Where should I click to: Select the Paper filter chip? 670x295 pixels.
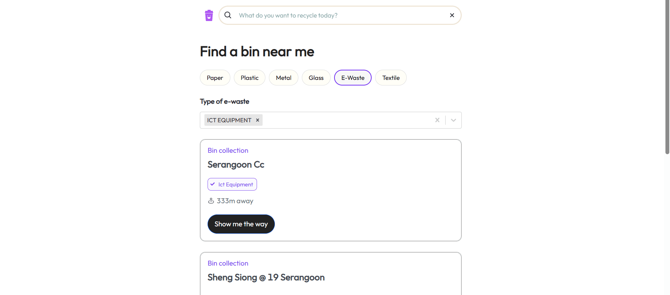coord(215,78)
